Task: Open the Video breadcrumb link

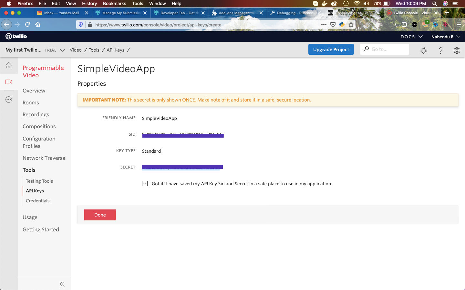Action: click(76, 50)
